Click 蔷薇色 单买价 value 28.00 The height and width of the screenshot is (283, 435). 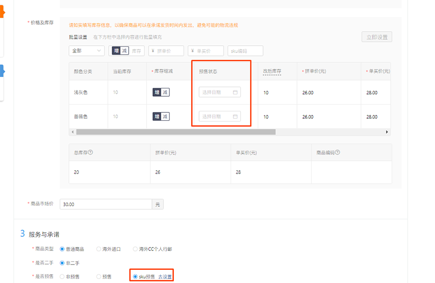372,117
